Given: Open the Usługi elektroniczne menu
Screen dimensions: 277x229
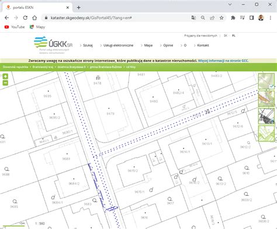Looking at the screenshot, I should click(118, 46).
